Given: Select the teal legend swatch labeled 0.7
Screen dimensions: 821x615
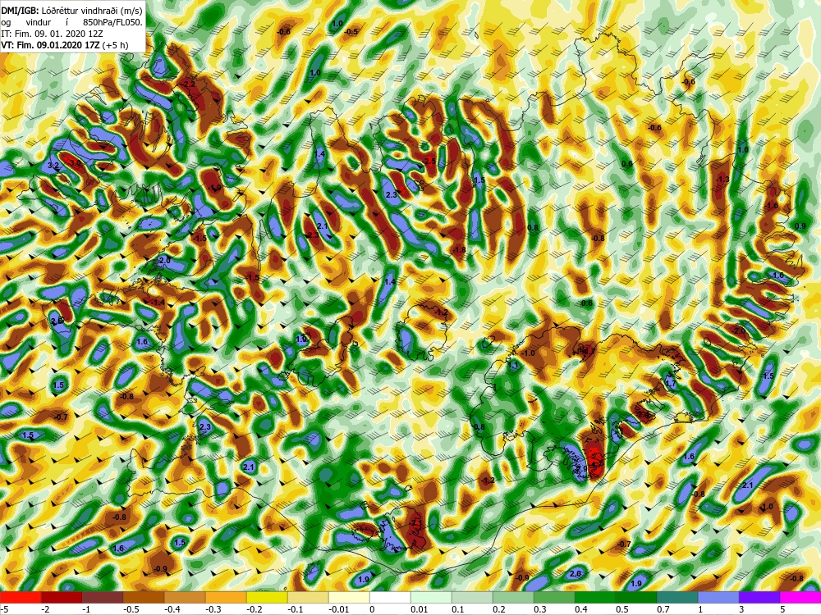Looking at the screenshot, I should coord(677,597).
